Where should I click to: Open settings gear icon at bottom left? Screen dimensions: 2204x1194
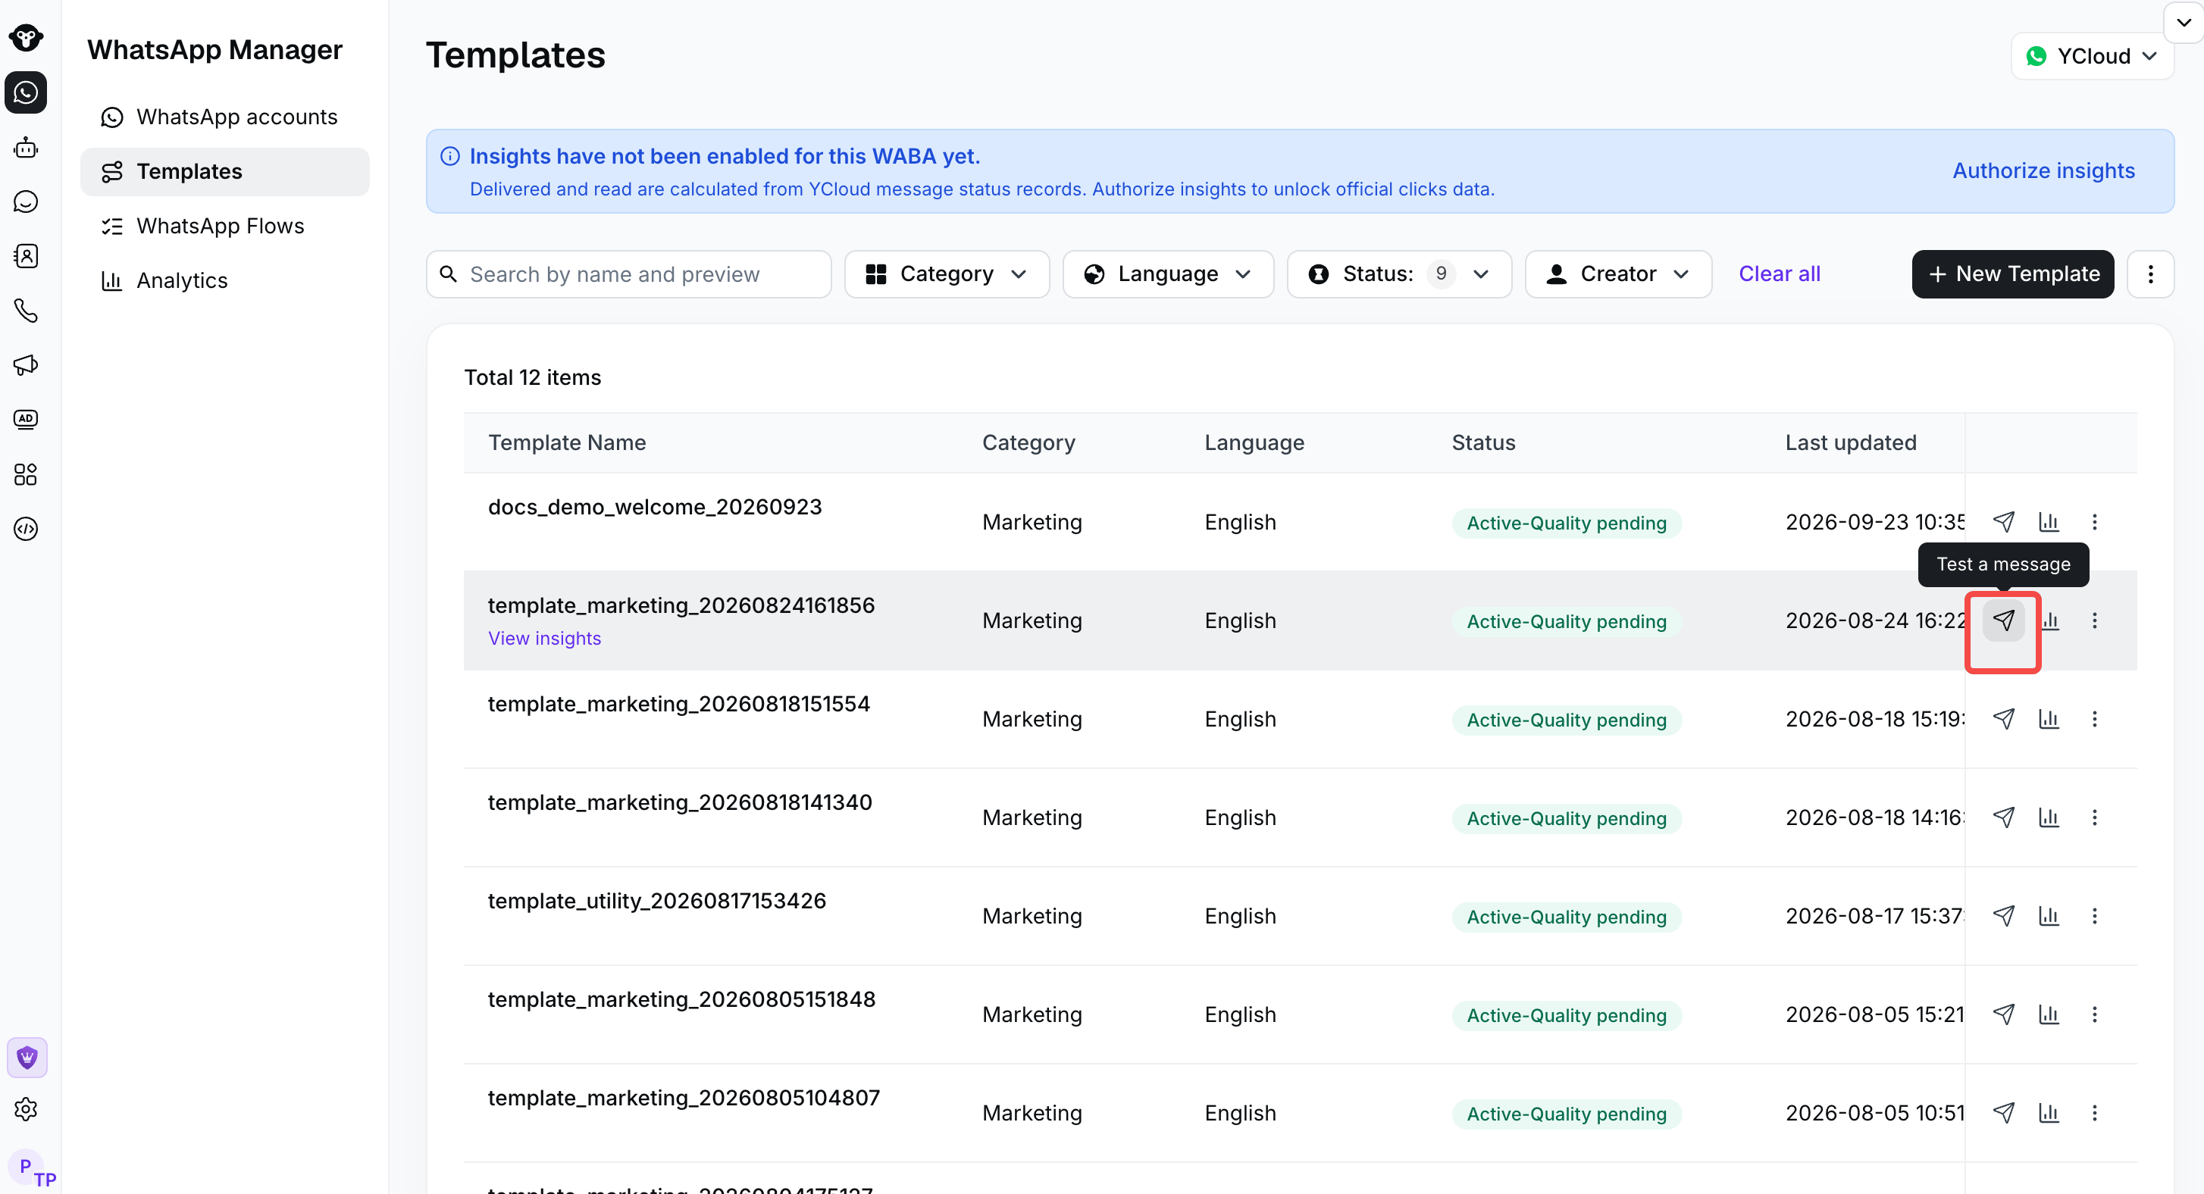pos(26,1109)
